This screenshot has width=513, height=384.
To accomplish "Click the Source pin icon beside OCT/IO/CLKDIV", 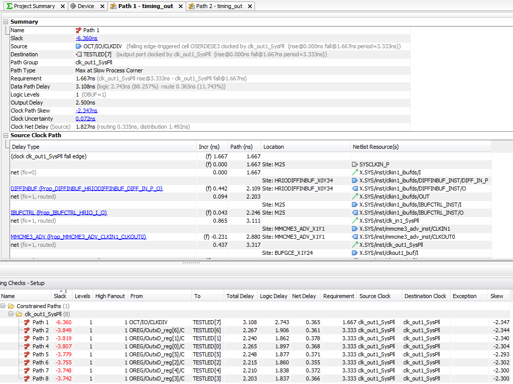I will (x=78, y=46).
